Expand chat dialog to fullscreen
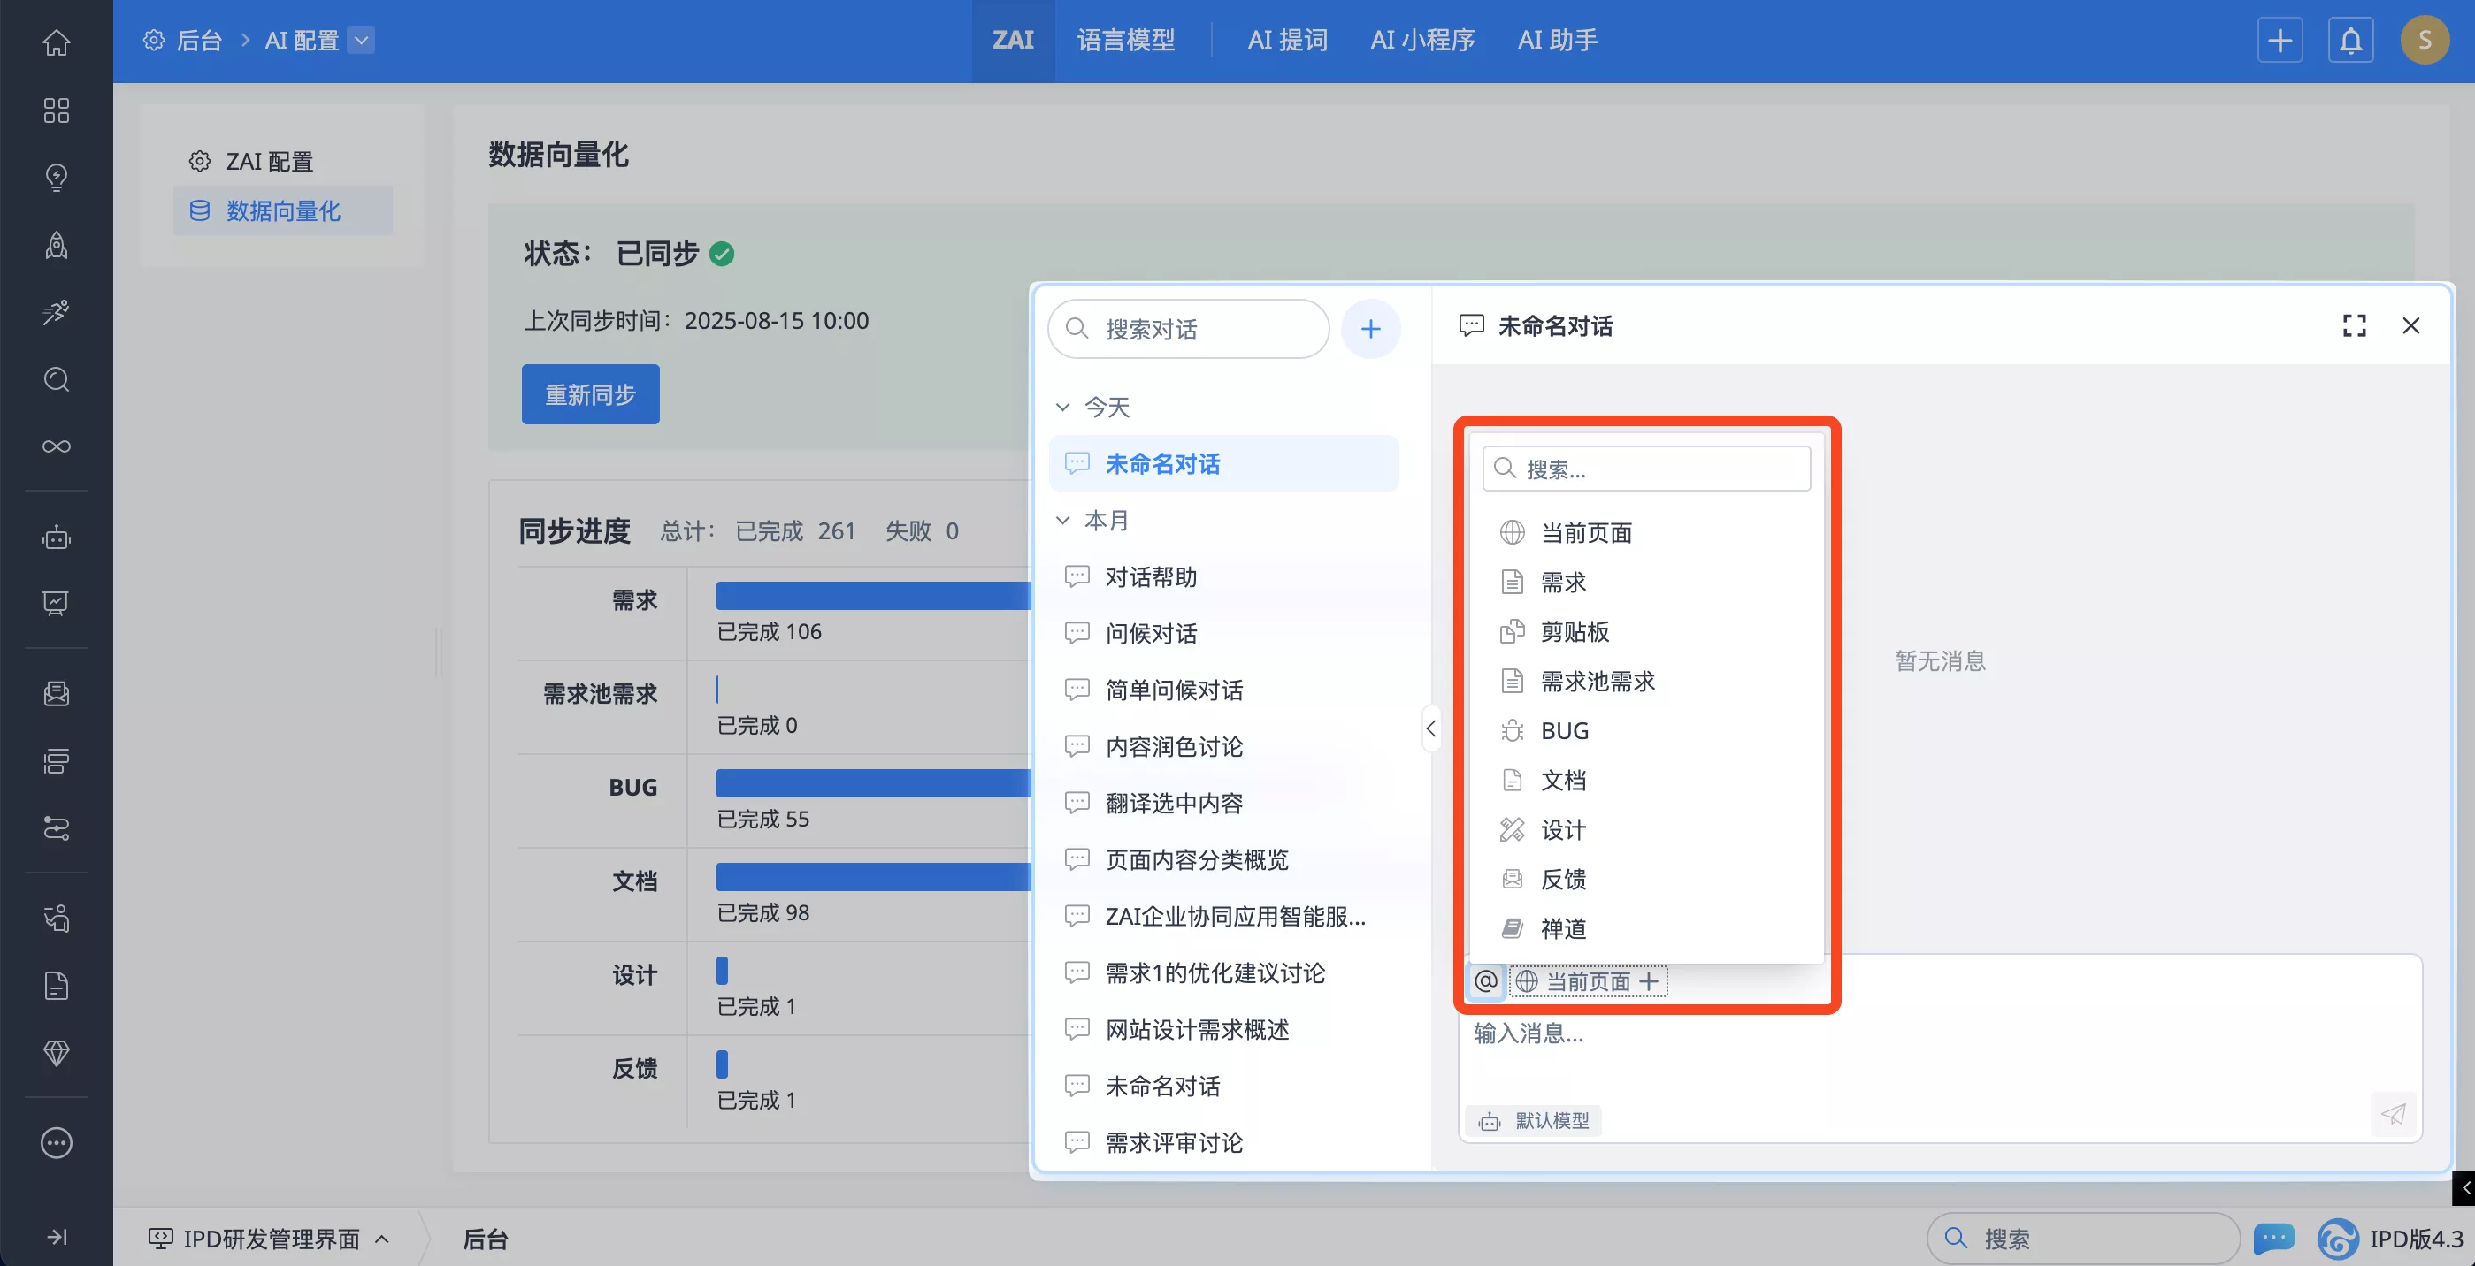Viewport: 2475px width, 1266px height. [x=2354, y=325]
